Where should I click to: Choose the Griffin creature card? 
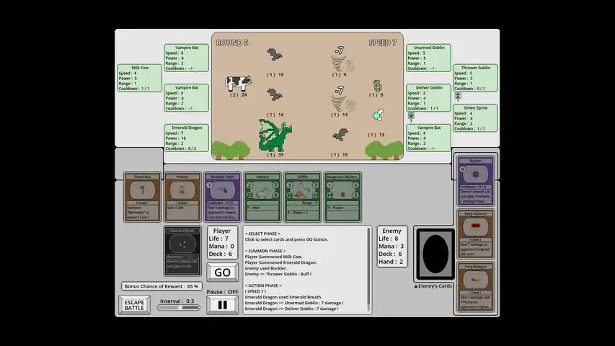(303, 197)
